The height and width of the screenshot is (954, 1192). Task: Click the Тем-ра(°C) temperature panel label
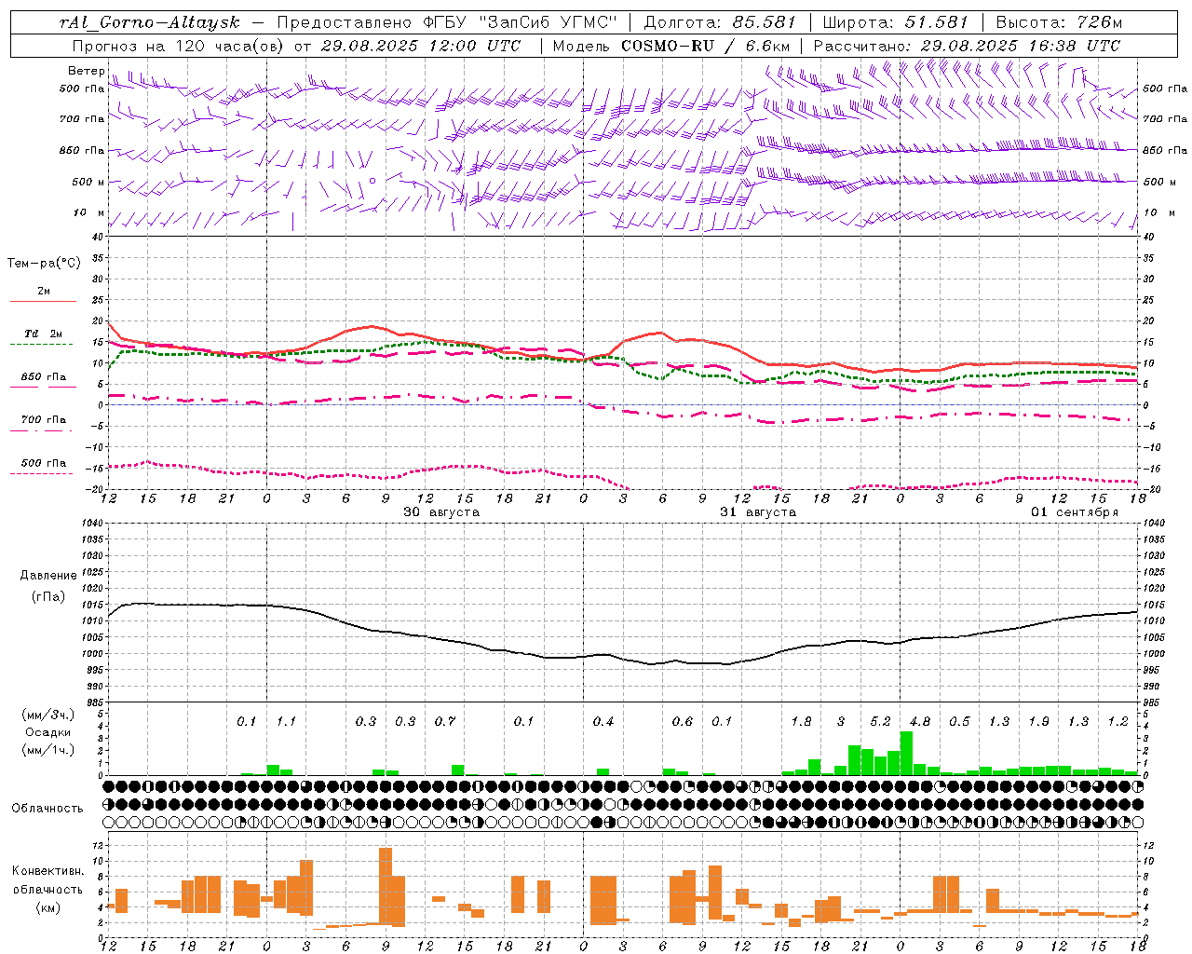pos(44,264)
